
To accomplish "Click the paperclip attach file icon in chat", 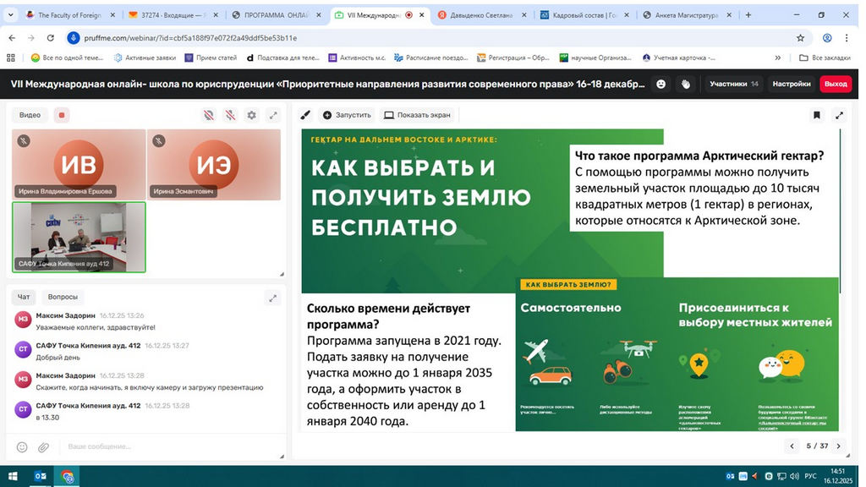I will click(43, 446).
